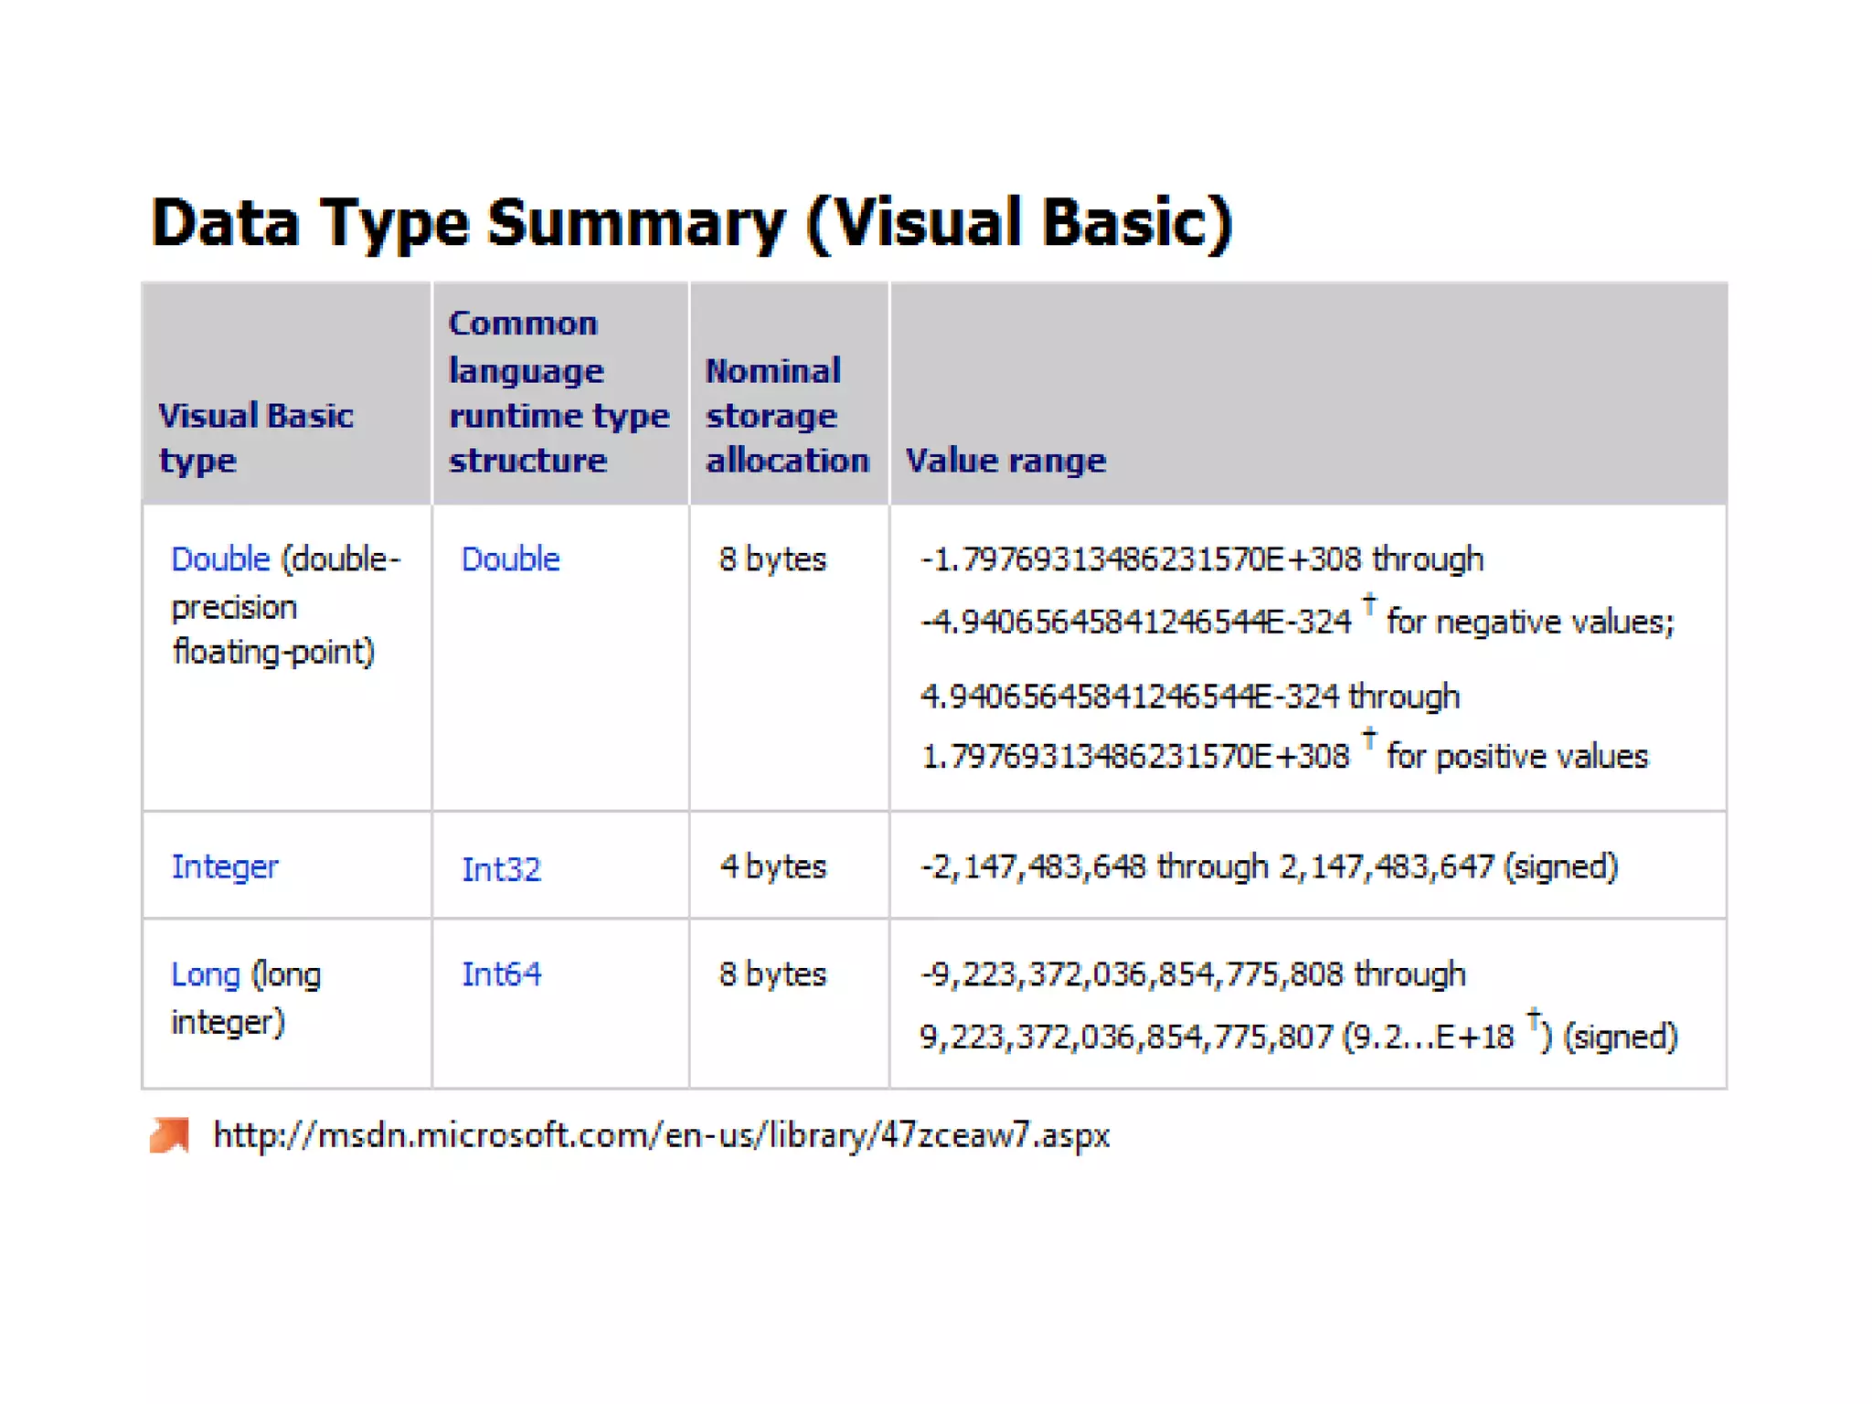The width and height of the screenshot is (1872, 1404).
Task: Open the msdn.microsoft.com library URL
Action: pyautogui.click(x=661, y=1135)
